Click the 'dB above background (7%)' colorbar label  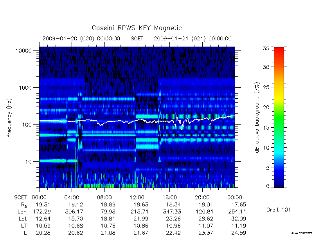257,117
